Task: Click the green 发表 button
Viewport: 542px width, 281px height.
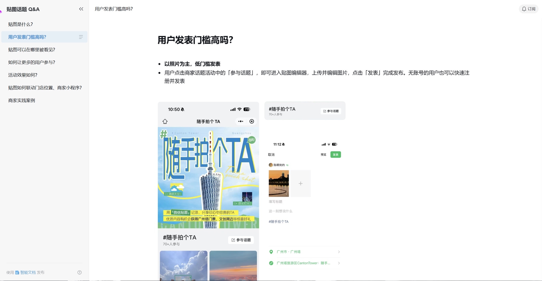Action: coord(335,155)
